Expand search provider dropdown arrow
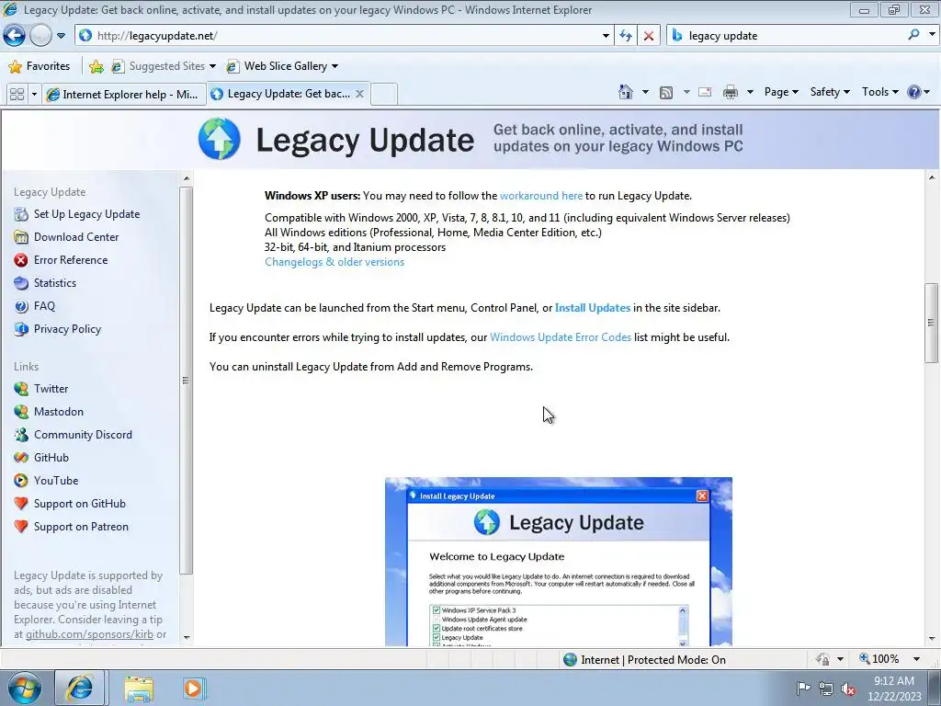Screen dimensions: 941x706 (932, 35)
